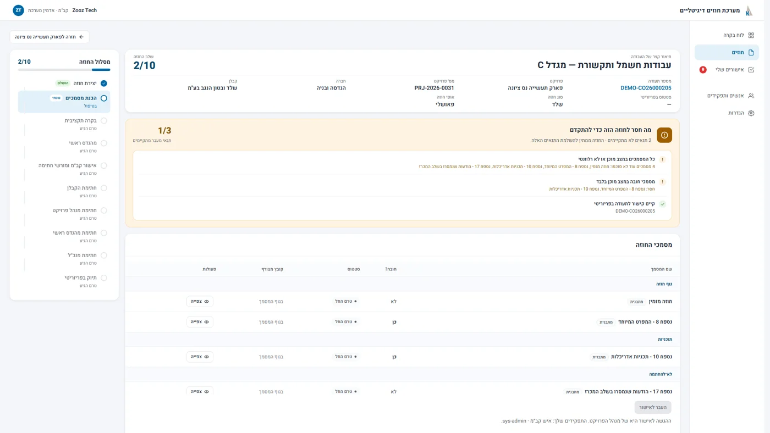This screenshot has width=770, height=433.
Task: Click the שם המסמך column header
Action: [x=662, y=269]
